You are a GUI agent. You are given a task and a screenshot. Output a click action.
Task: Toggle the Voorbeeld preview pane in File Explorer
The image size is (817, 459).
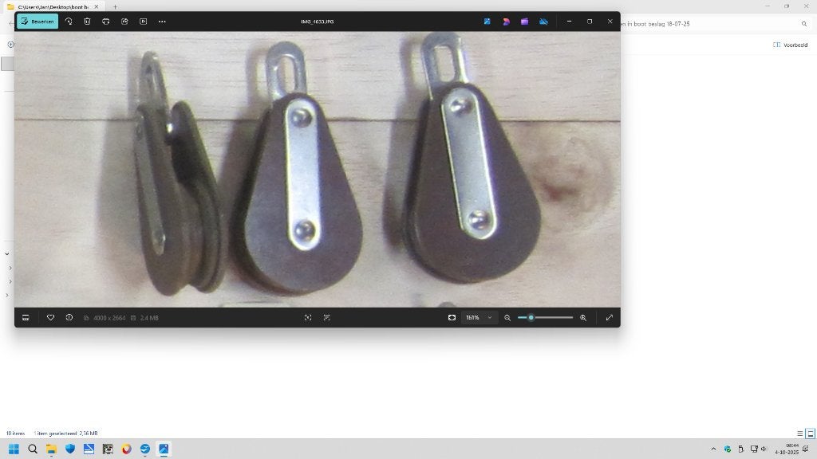coord(791,45)
